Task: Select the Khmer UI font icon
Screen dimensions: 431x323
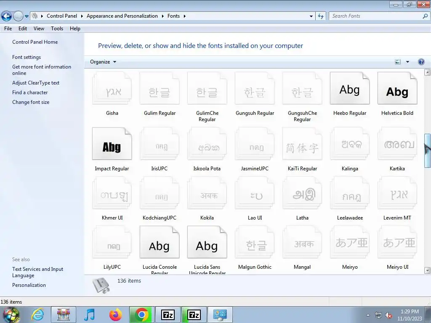Action: (112, 193)
